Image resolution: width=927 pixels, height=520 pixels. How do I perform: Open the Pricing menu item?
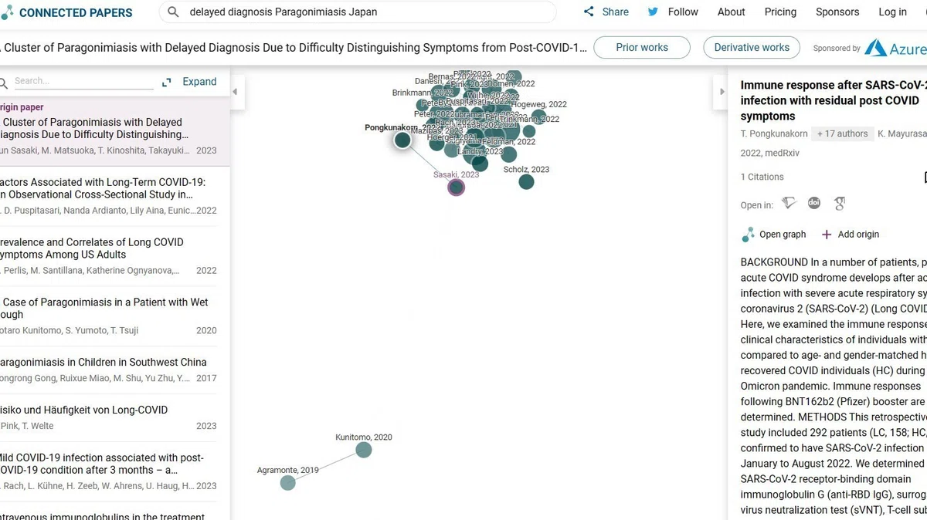(x=780, y=12)
